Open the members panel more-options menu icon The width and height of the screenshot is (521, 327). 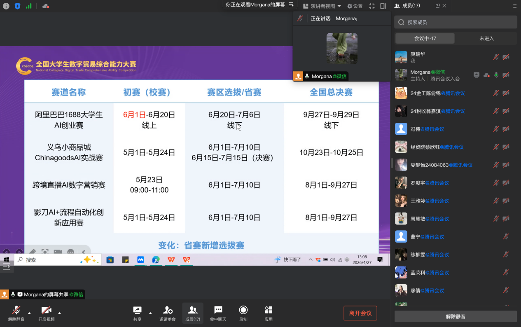(x=514, y=6)
